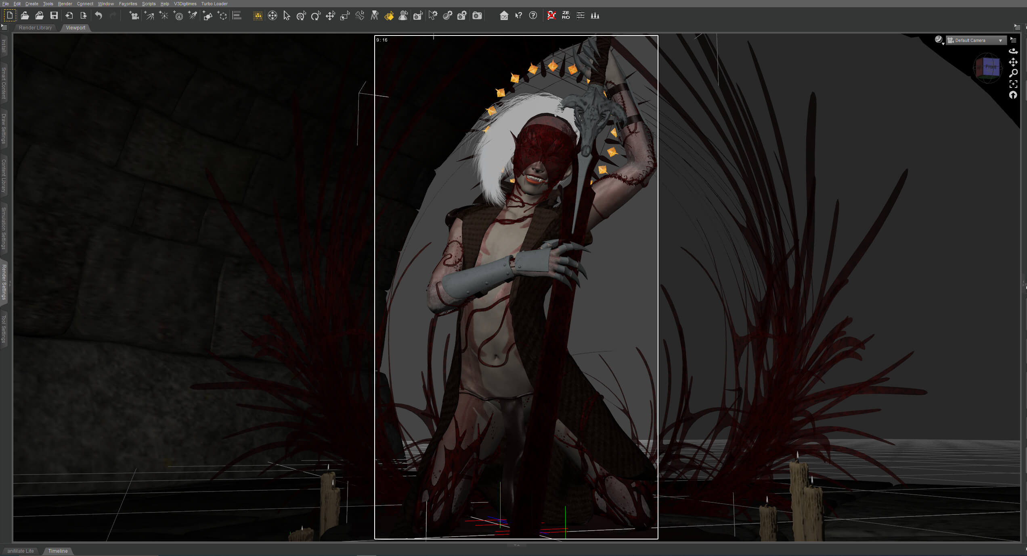Click the Create New Camera icon
This screenshot has width=1027, height=556.
134,16
